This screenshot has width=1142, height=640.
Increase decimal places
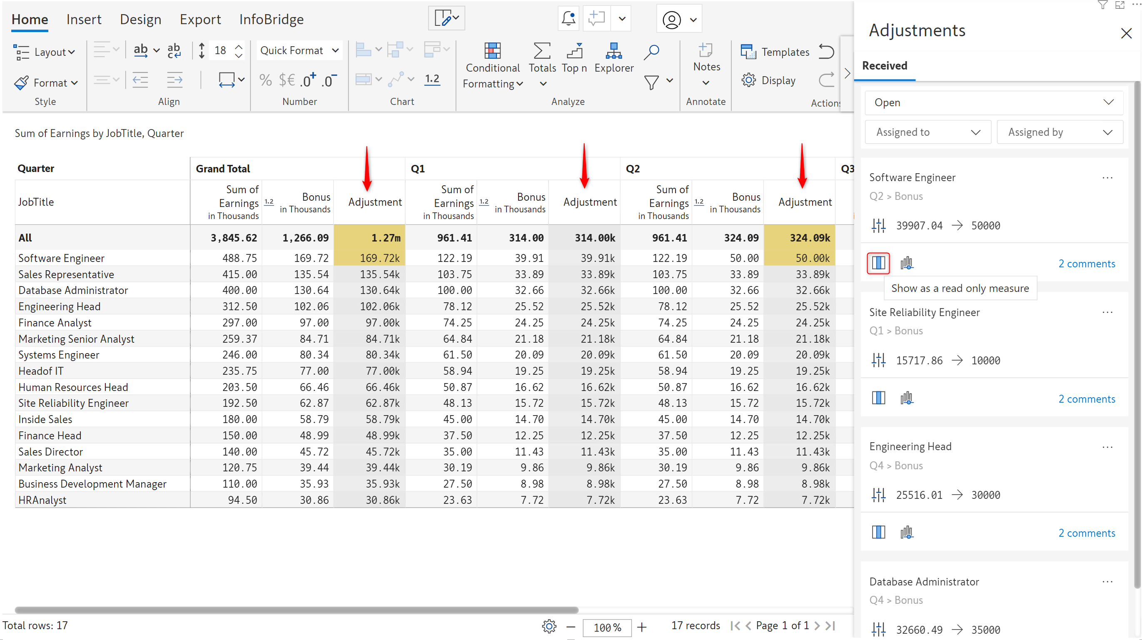[308, 80]
